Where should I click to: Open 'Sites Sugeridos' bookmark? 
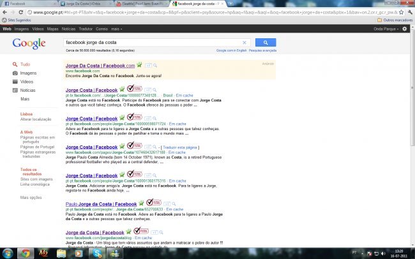click(17, 20)
